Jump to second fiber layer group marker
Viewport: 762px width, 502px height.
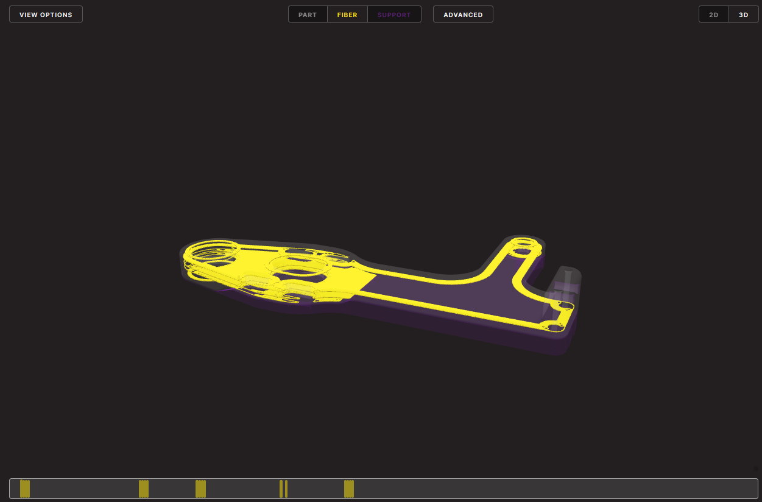(x=144, y=489)
